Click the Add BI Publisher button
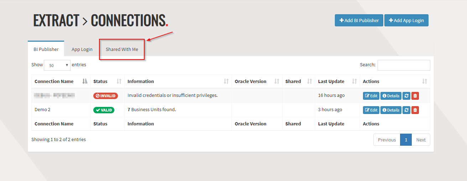The width and height of the screenshot is (467, 181). tap(359, 20)
